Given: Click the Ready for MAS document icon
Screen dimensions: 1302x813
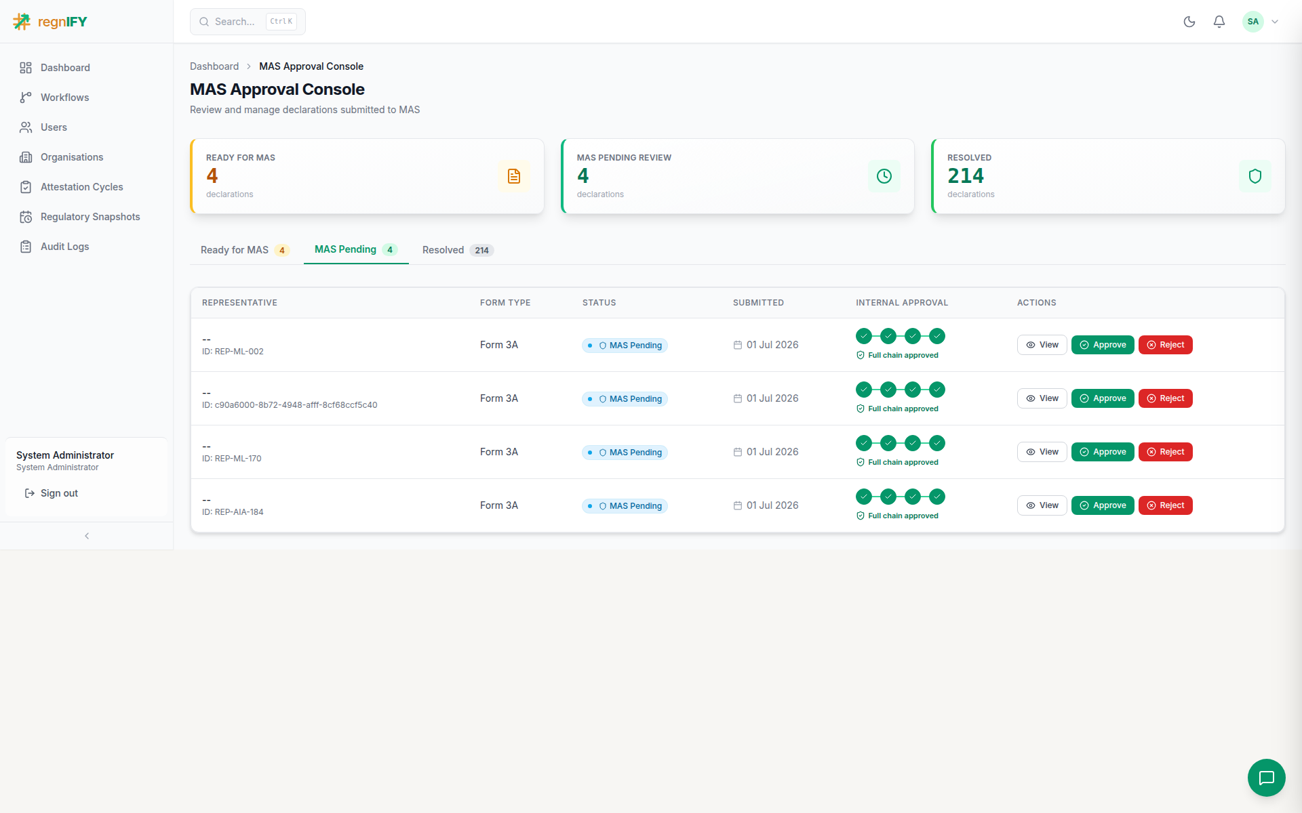Looking at the screenshot, I should click(x=513, y=176).
